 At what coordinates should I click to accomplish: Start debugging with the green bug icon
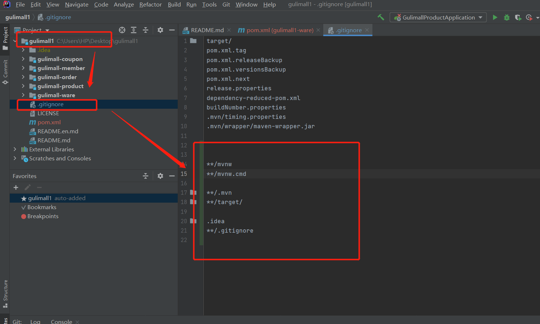[x=507, y=17]
